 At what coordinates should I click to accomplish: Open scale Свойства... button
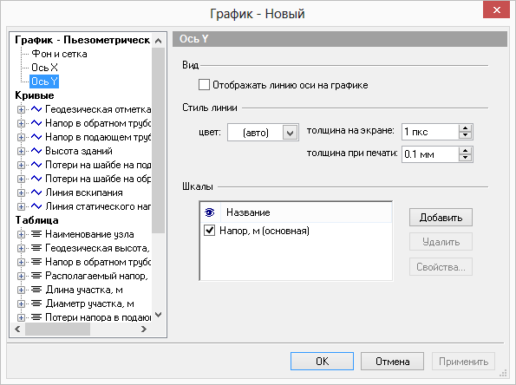[441, 266]
